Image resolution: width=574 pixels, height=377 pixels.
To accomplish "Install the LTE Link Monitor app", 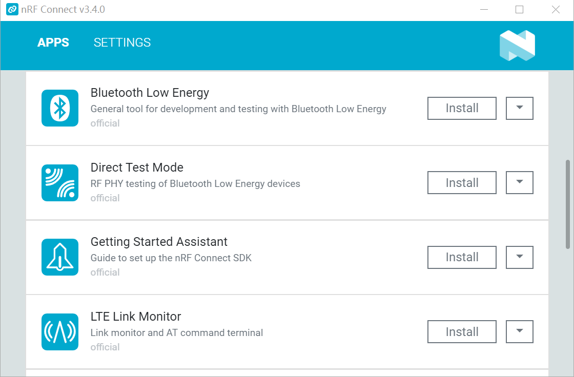I will click(462, 332).
